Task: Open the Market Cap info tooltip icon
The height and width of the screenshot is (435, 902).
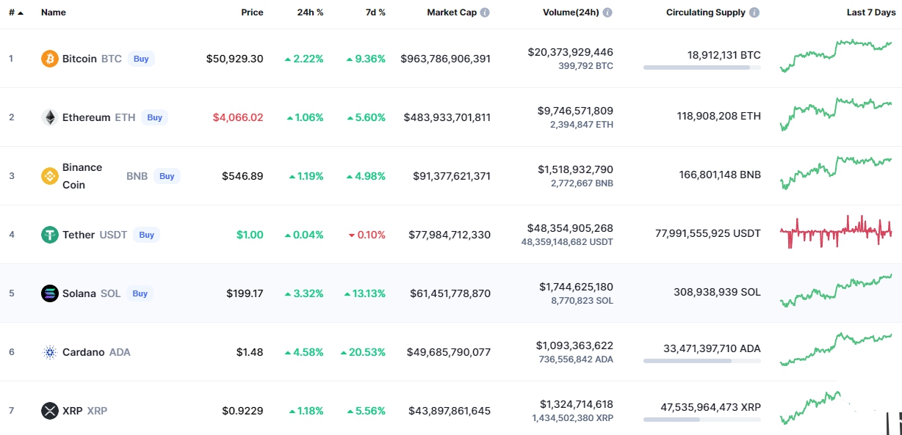Action: 485,12
